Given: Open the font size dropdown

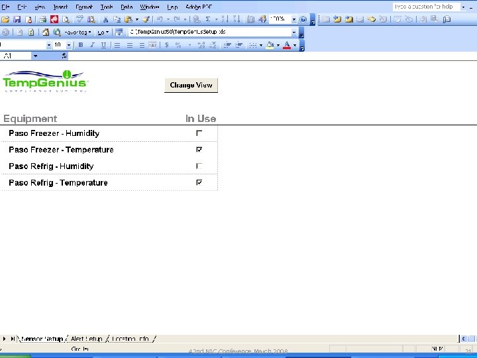Looking at the screenshot, I should pos(69,45).
